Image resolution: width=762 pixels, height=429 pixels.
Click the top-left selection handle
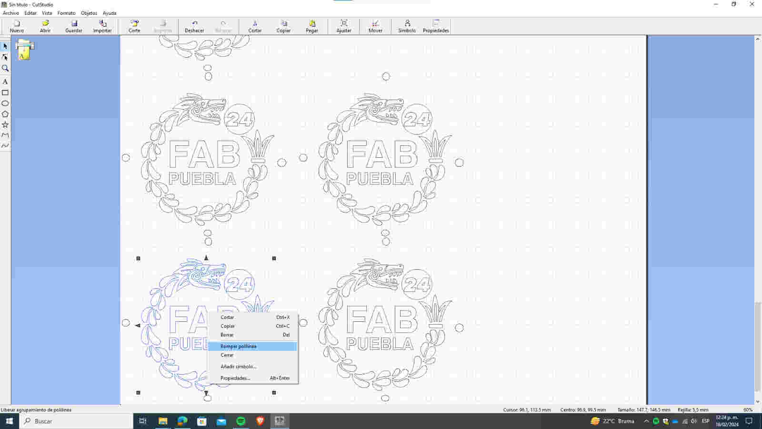point(139,258)
